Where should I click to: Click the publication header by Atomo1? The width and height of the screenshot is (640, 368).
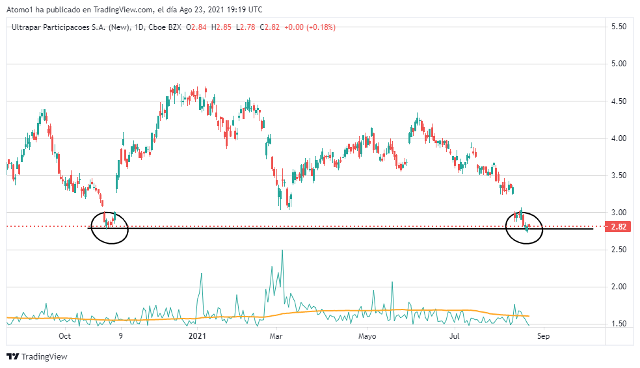click(x=134, y=9)
